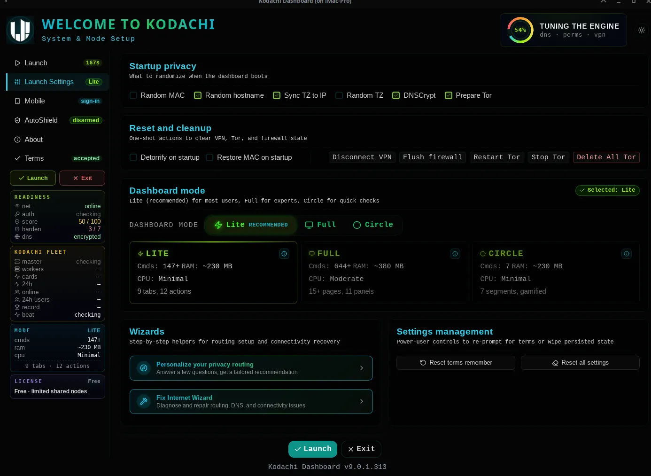Click the Flush firewall button

(433, 157)
